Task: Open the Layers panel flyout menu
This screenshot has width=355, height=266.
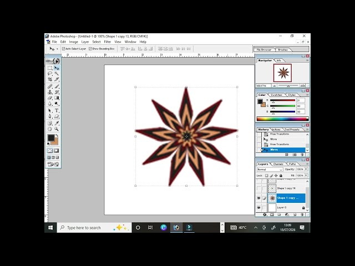Action: [307, 164]
